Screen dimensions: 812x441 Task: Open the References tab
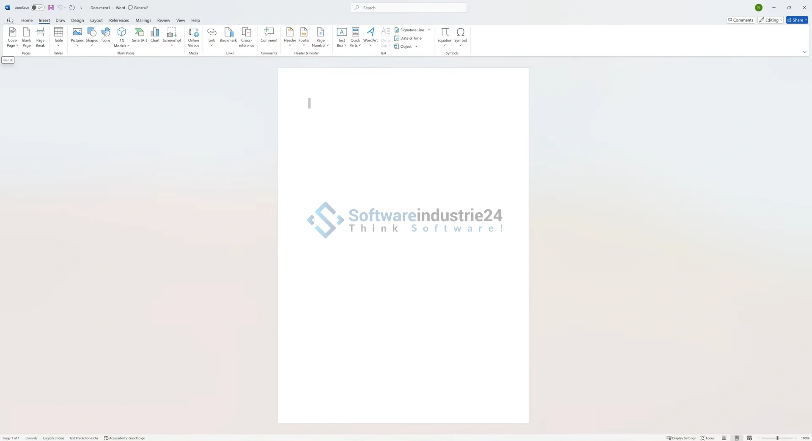(119, 20)
